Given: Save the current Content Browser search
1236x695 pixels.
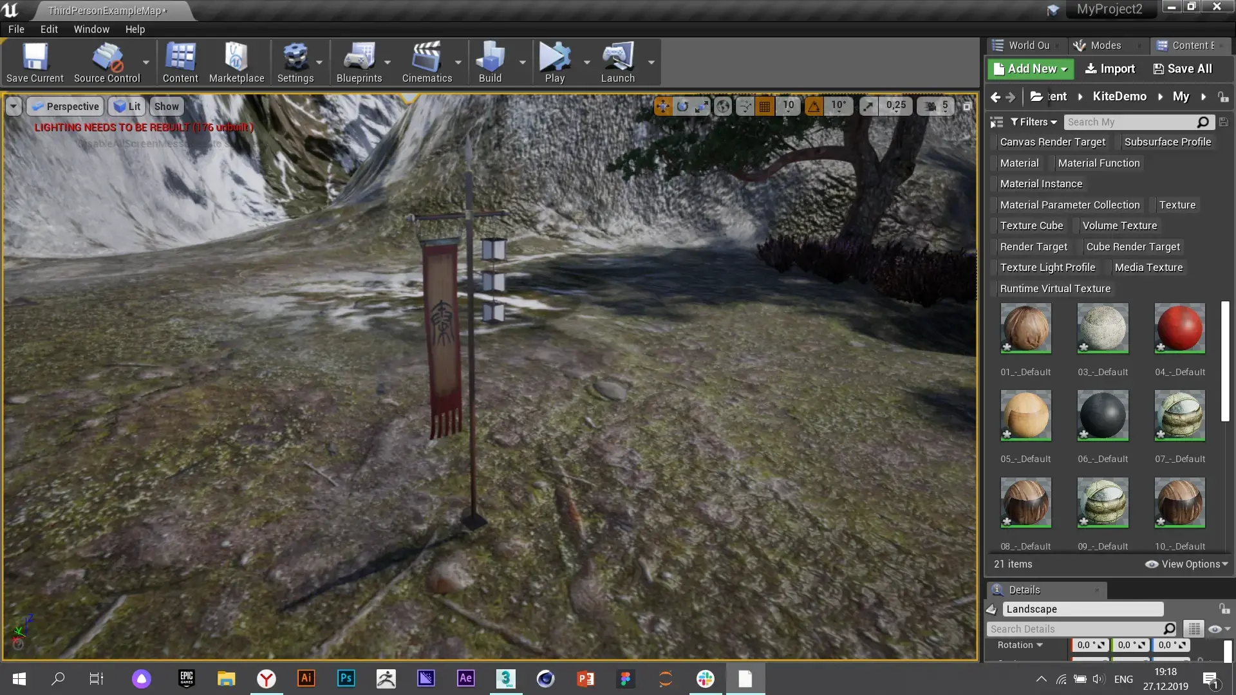Looking at the screenshot, I should (1224, 122).
